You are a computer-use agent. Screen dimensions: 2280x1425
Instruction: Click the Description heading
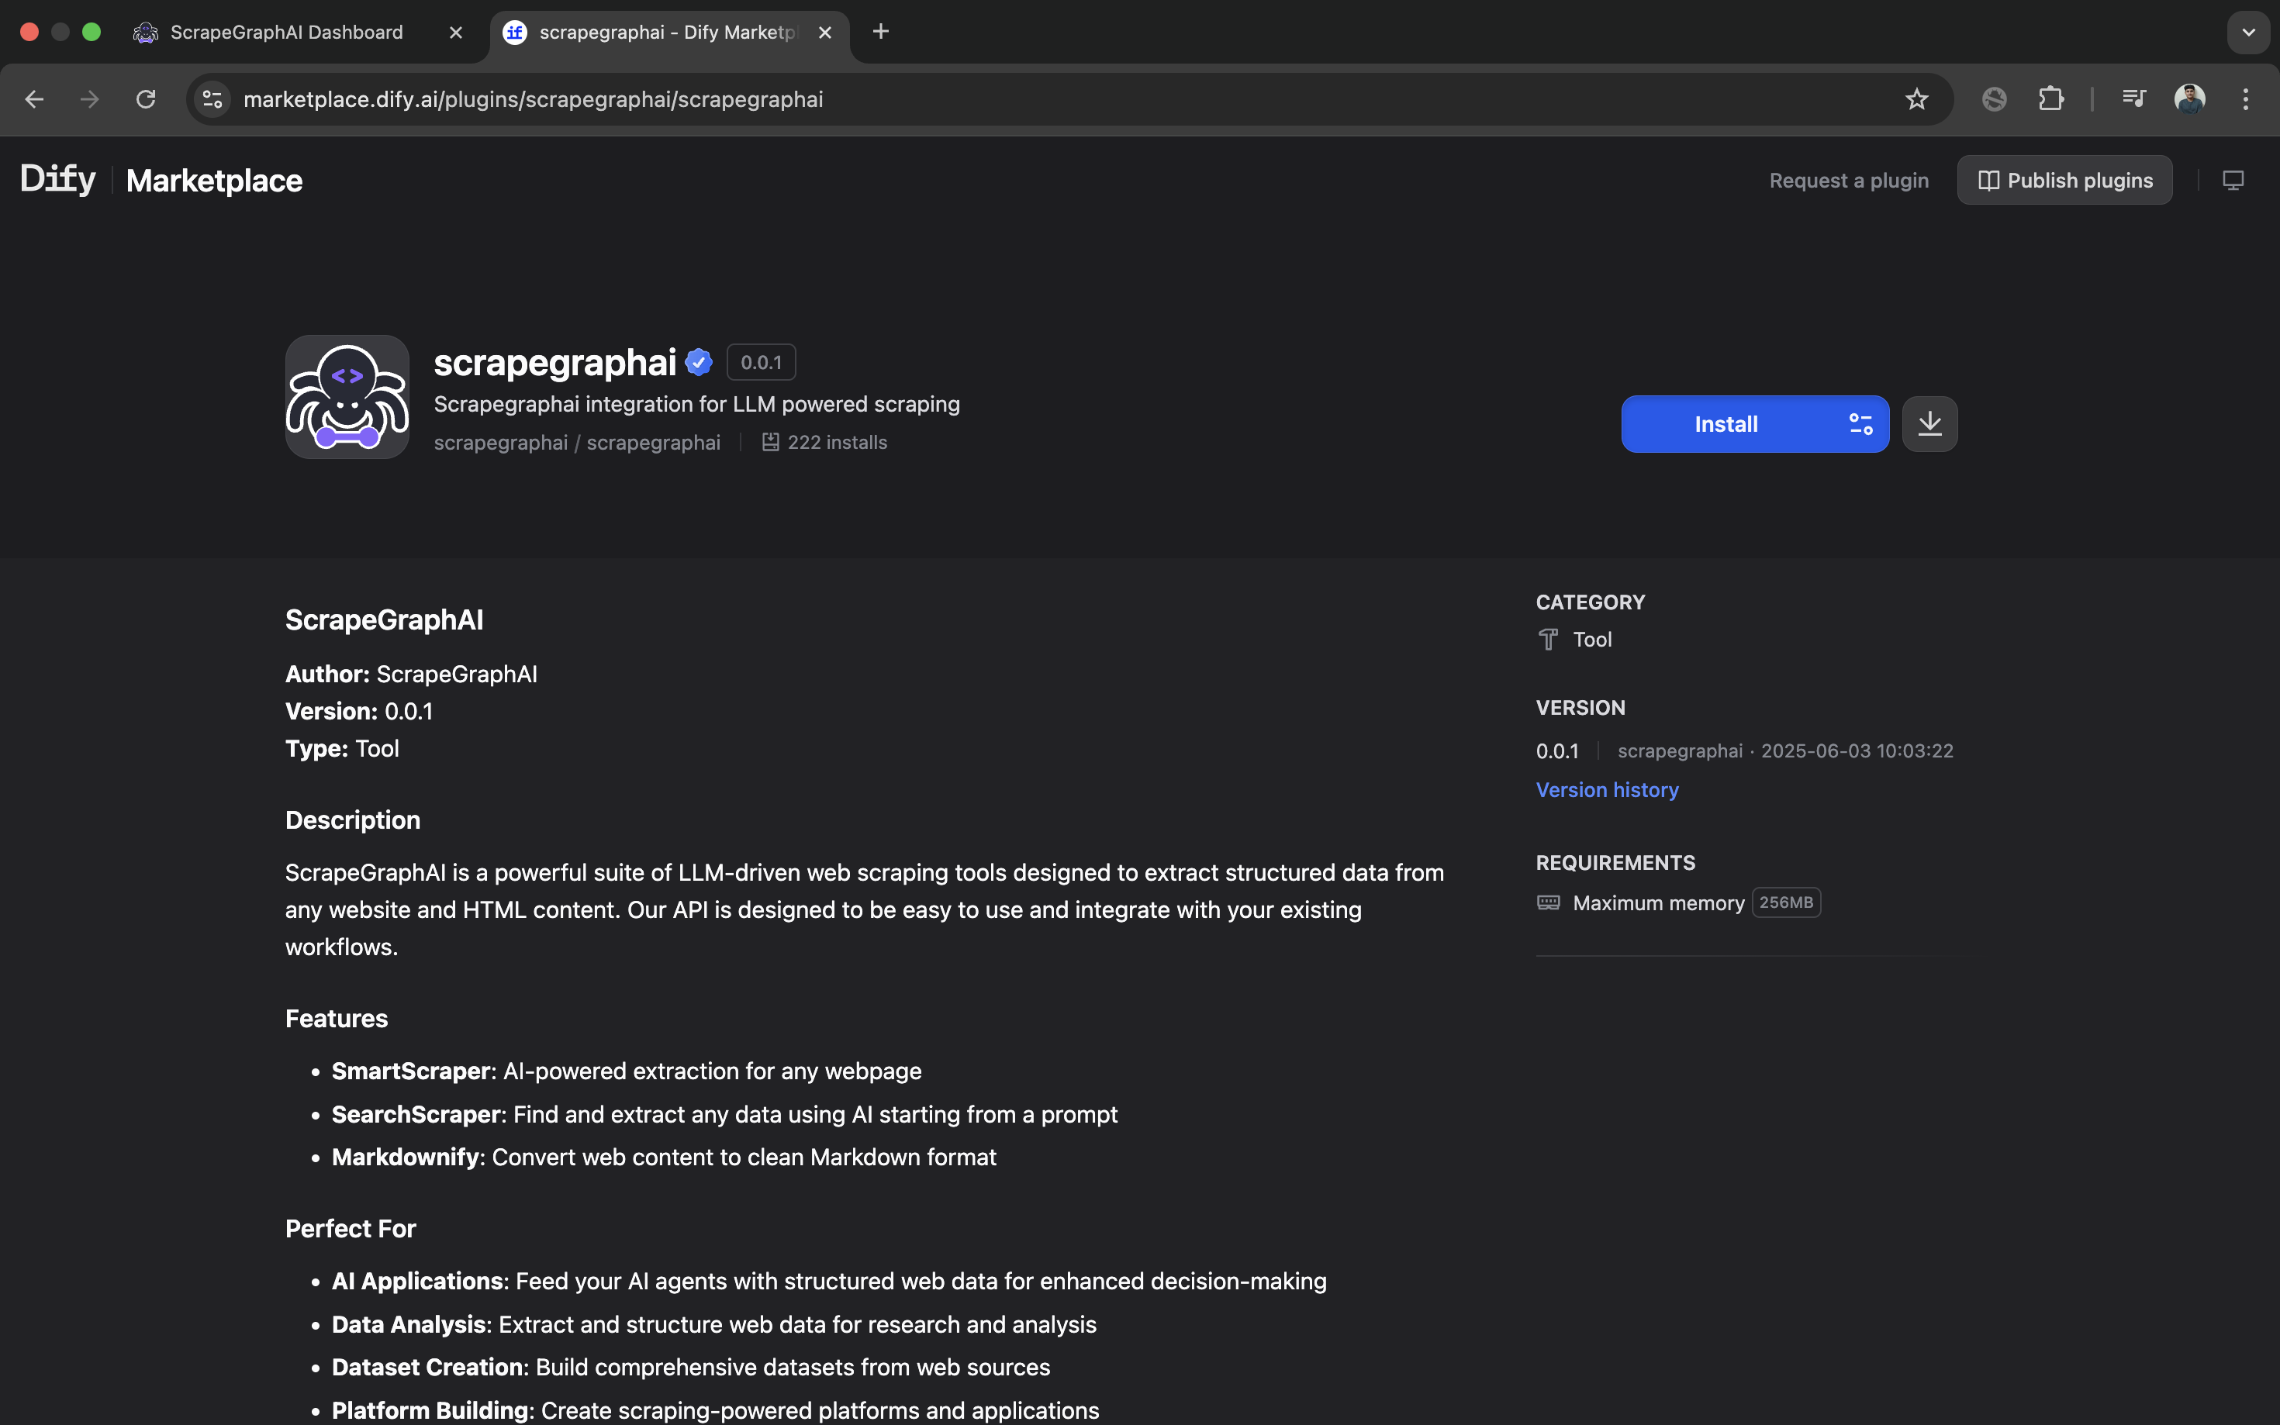(353, 820)
